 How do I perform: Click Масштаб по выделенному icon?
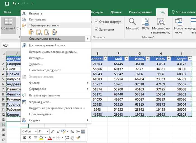click(161, 22)
